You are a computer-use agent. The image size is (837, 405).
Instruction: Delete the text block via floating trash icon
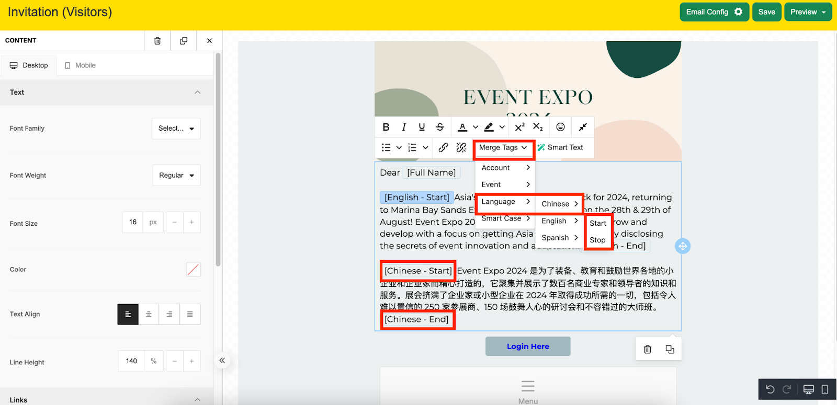[648, 349]
